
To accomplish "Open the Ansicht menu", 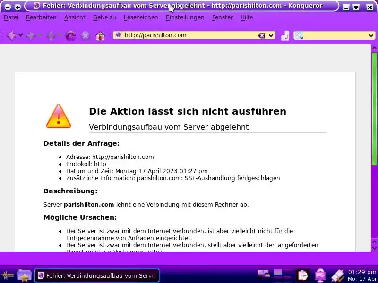I will coord(75,17).
